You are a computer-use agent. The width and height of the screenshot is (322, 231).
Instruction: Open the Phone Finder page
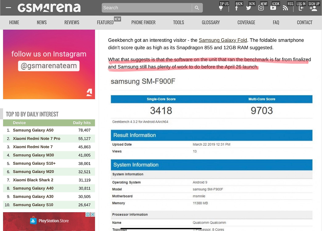[143, 22]
